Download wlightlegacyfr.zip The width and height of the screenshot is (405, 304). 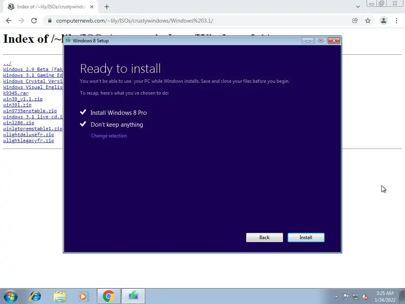(28, 141)
